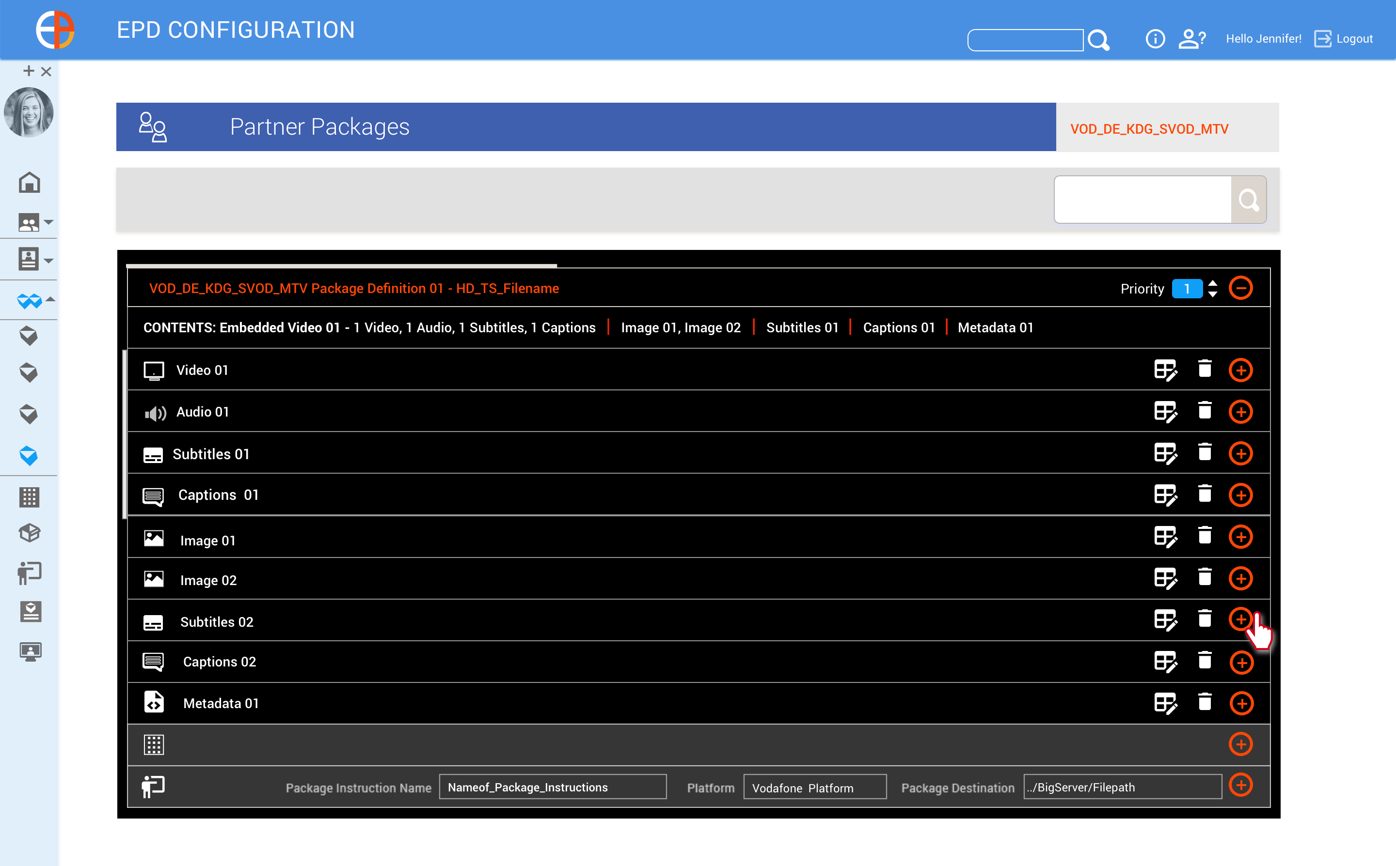Close sidebar with the X icon
1396x866 pixels.
pos(47,71)
